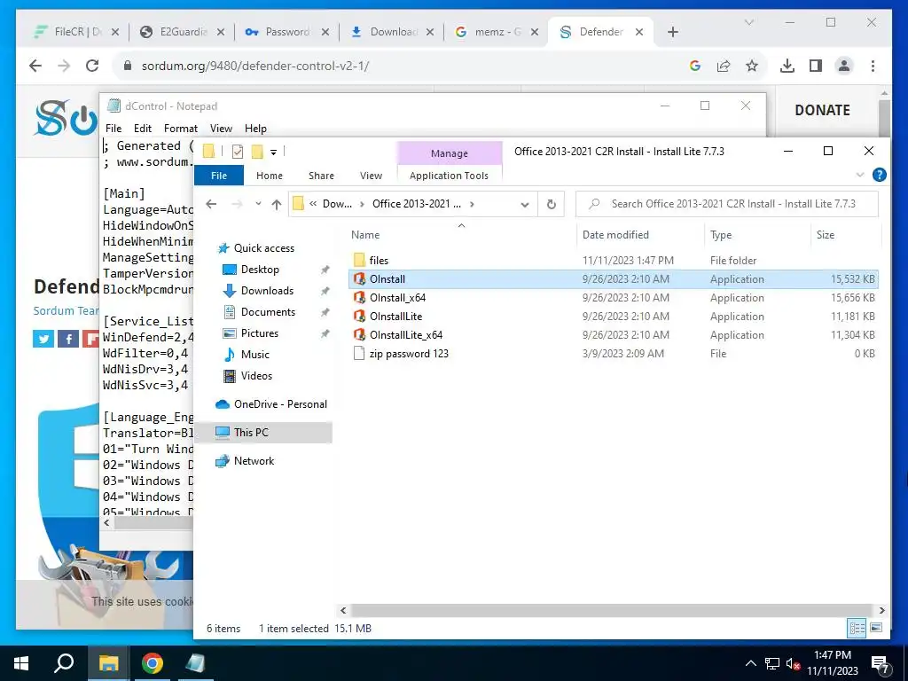The height and width of the screenshot is (681, 908).
Task: Open Chrome profile avatar icon
Action: coord(844,66)
